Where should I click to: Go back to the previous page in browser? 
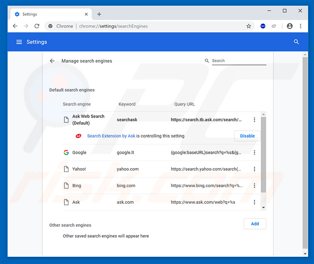[15, 26]
